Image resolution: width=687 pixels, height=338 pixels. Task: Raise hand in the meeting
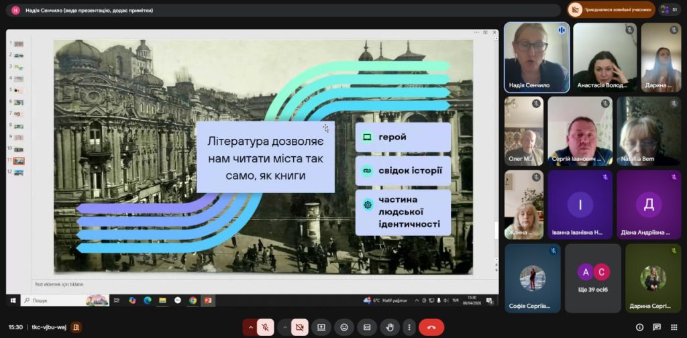[x=390, y=327]
